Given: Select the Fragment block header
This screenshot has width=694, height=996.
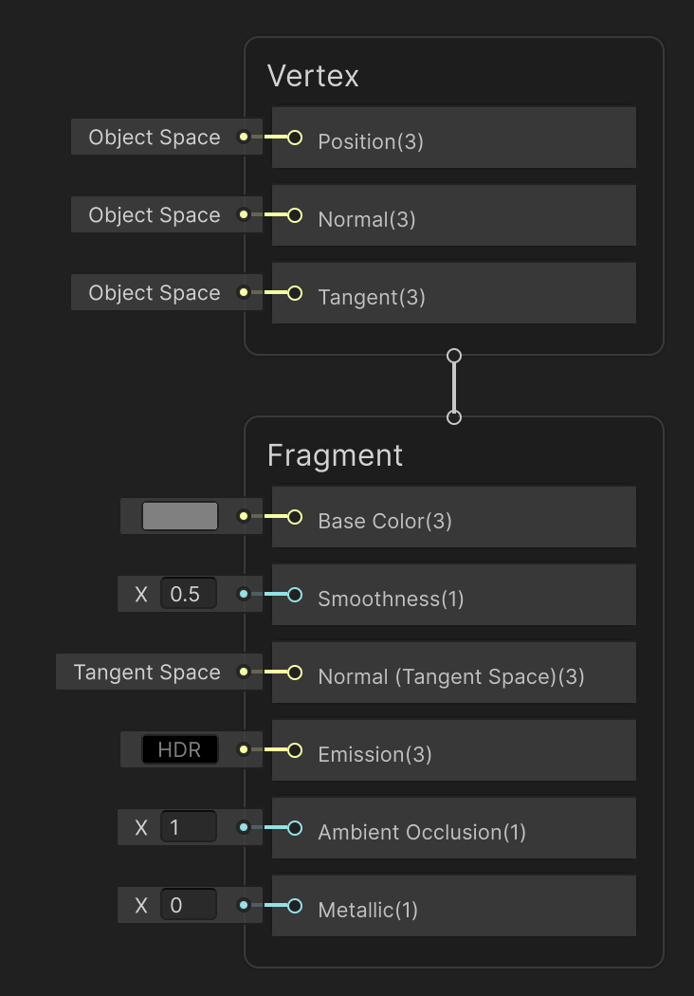Looking at the screenshot, I should point(335,455).
